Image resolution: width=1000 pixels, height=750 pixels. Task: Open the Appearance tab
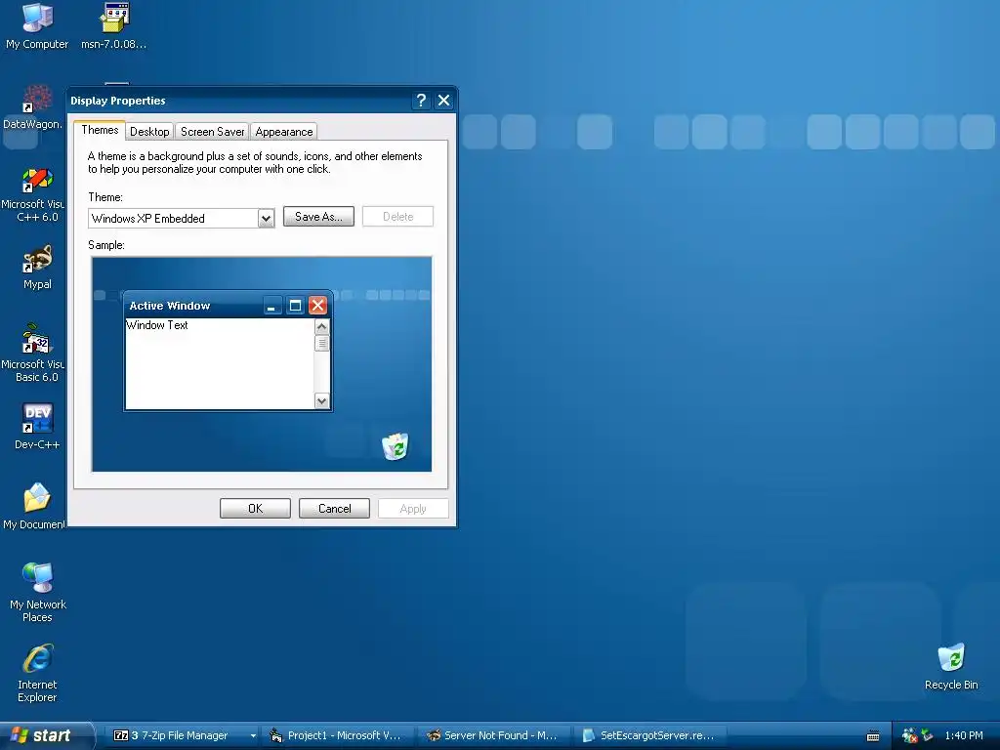coord(284,132)
